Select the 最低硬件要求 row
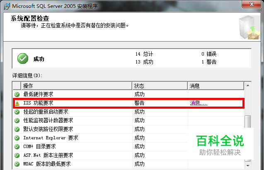Viewport: 264px width, 170px height. [x=128, y=95]
